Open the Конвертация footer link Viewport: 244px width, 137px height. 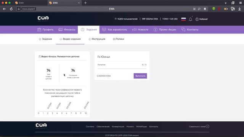[x=118, y=127]
